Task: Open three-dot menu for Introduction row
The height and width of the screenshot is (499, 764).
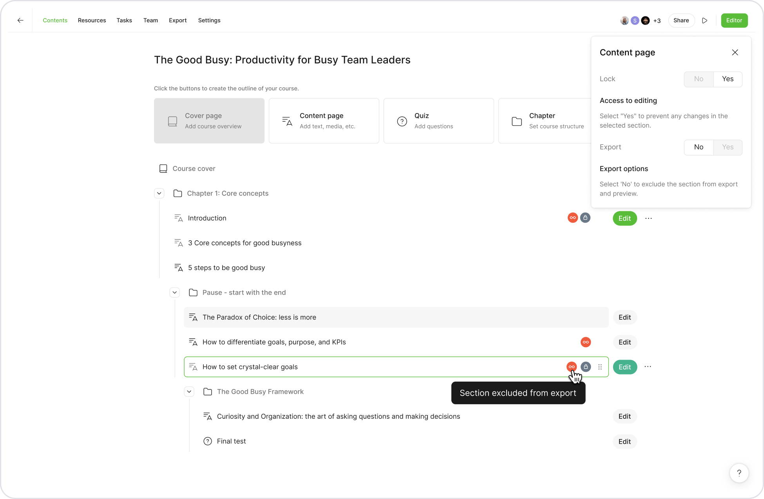Action: point(648,218)
